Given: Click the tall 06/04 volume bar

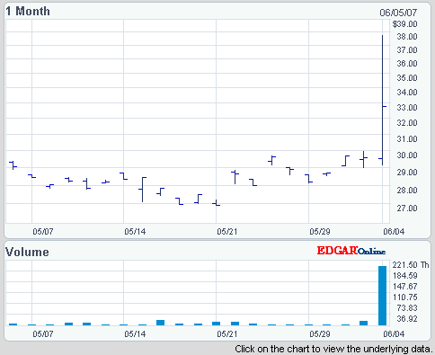Looking at the screenshot, I should [x=382, y=296].
